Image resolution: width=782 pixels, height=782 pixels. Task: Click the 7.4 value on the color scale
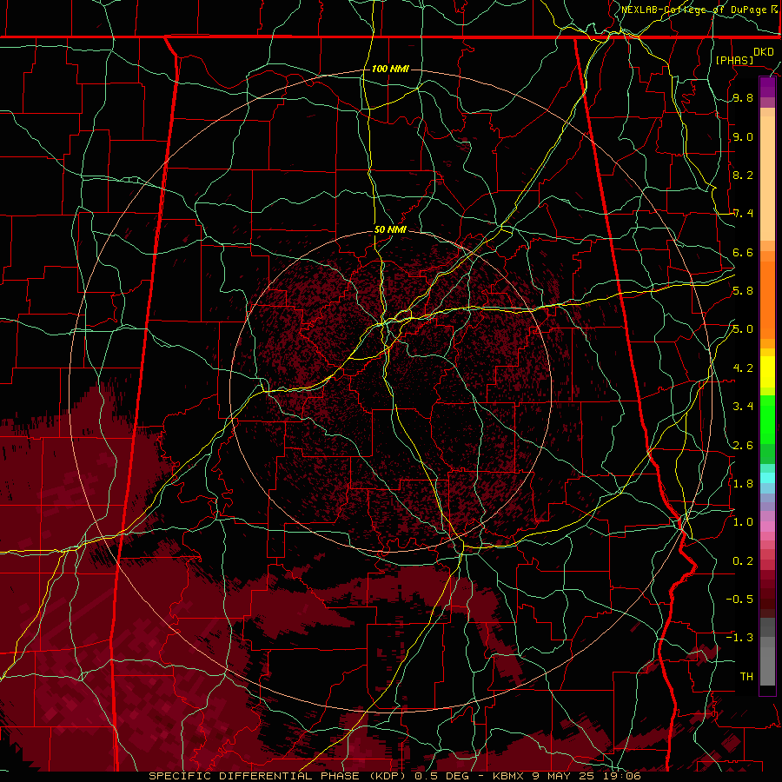[x=743, y=214]
